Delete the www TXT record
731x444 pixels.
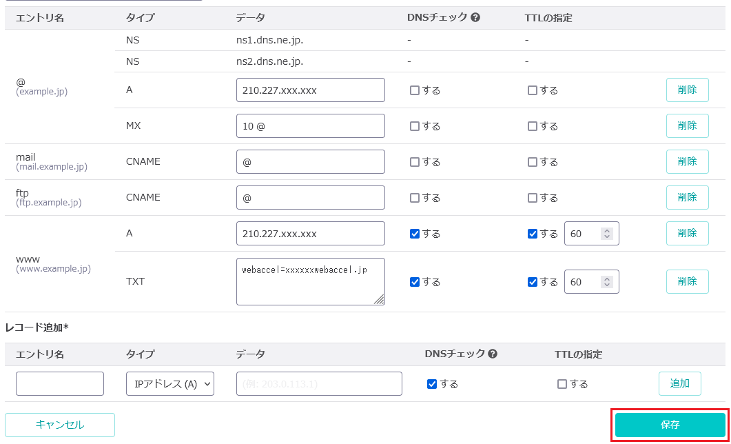[x=687, y=282]
